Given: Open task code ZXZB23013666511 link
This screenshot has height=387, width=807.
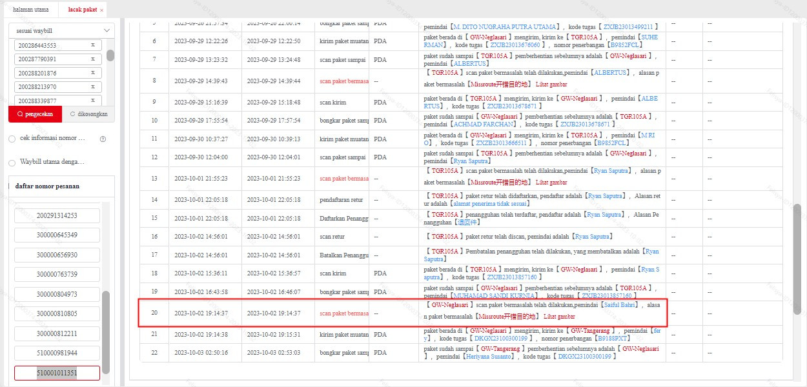Looking at the screenshot, I should pos(502,143).
